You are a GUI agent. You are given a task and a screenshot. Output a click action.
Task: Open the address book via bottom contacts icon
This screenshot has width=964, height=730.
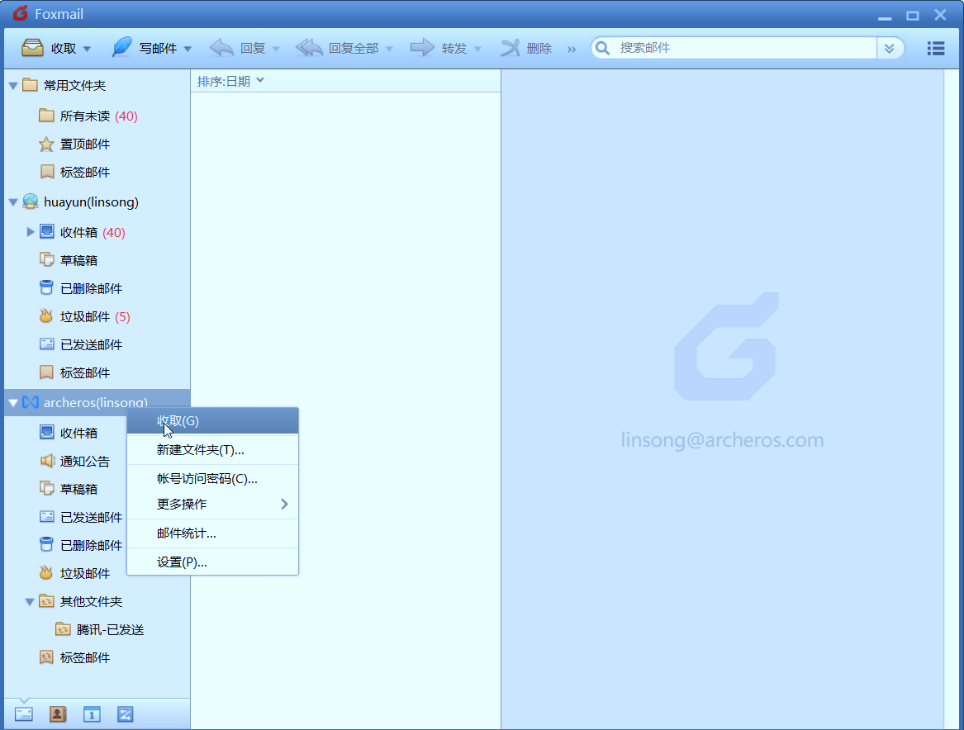click(57, 713)
